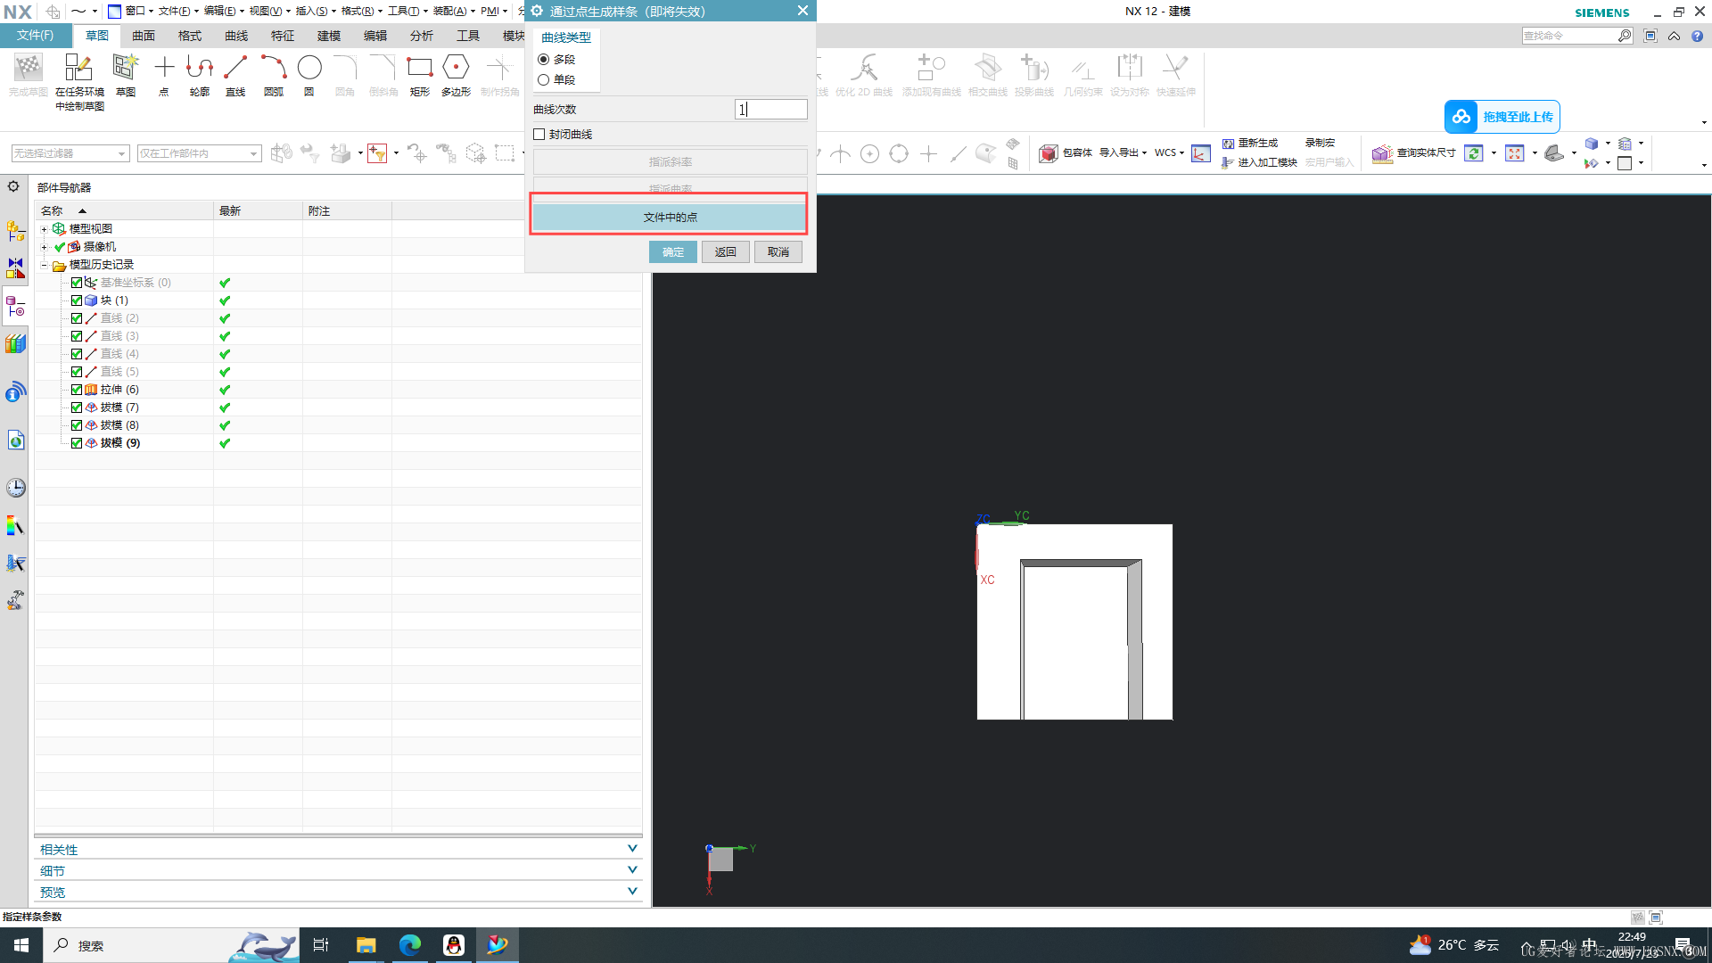1712x963 pixels.
Task: Click the 录制宏 toolbar button
Action: (x=1321, y=144)
